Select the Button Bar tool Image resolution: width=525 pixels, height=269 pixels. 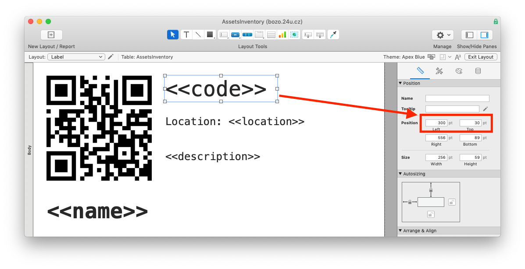247,35
